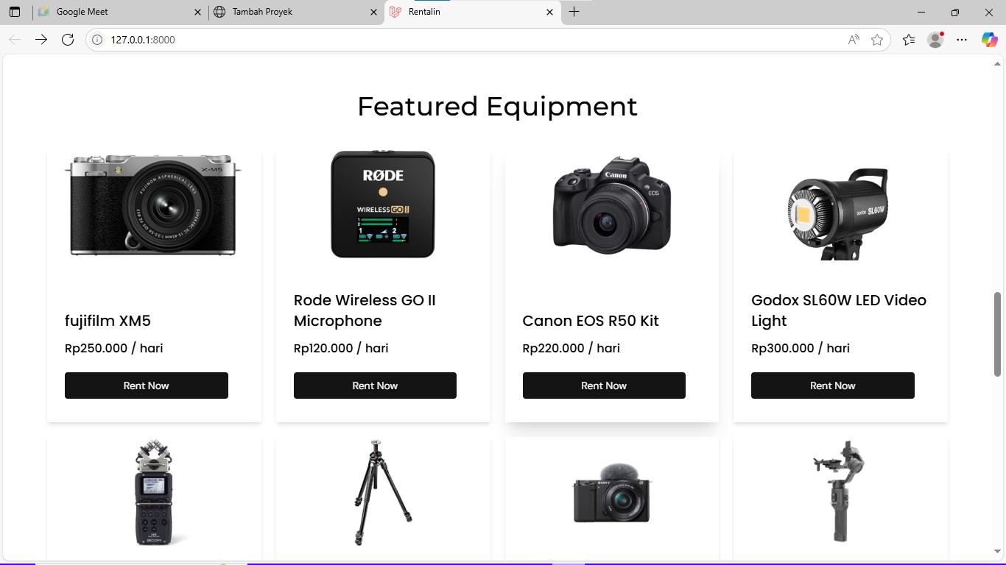This screenshot has height=565, width=1006.
Task: Open the Read aloud icon
Action: [x=854, y=40]
